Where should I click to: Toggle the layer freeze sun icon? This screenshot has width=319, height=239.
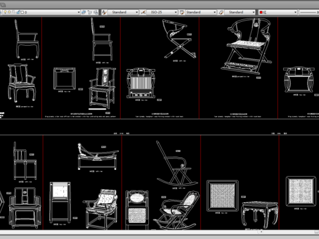click(x=9, y=12)
